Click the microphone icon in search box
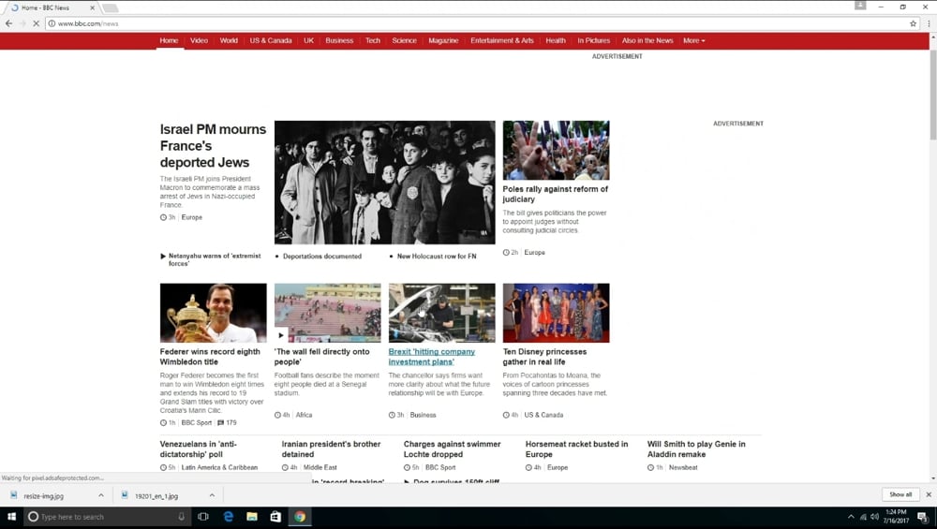This screenshot has width=937, height=529. coord(181,517)
